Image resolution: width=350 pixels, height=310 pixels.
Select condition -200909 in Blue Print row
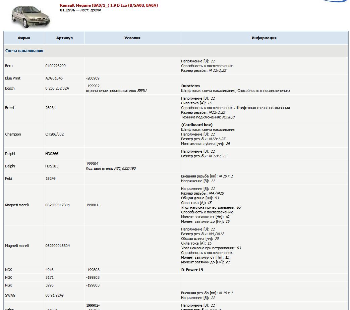pos(93,78)
